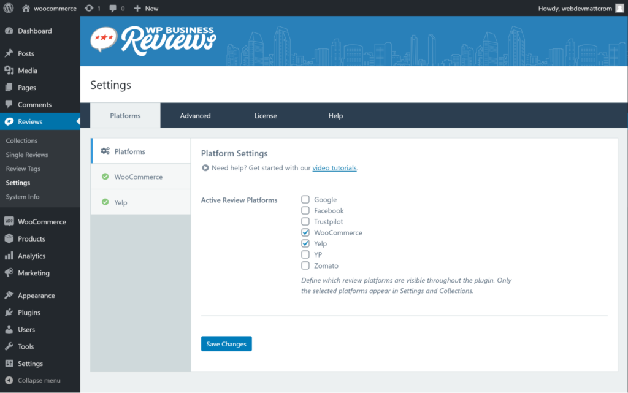This screenshot has height=393, width=628.
Task: Click the Collapse menu arrow icon
Action: pos(9,380)
